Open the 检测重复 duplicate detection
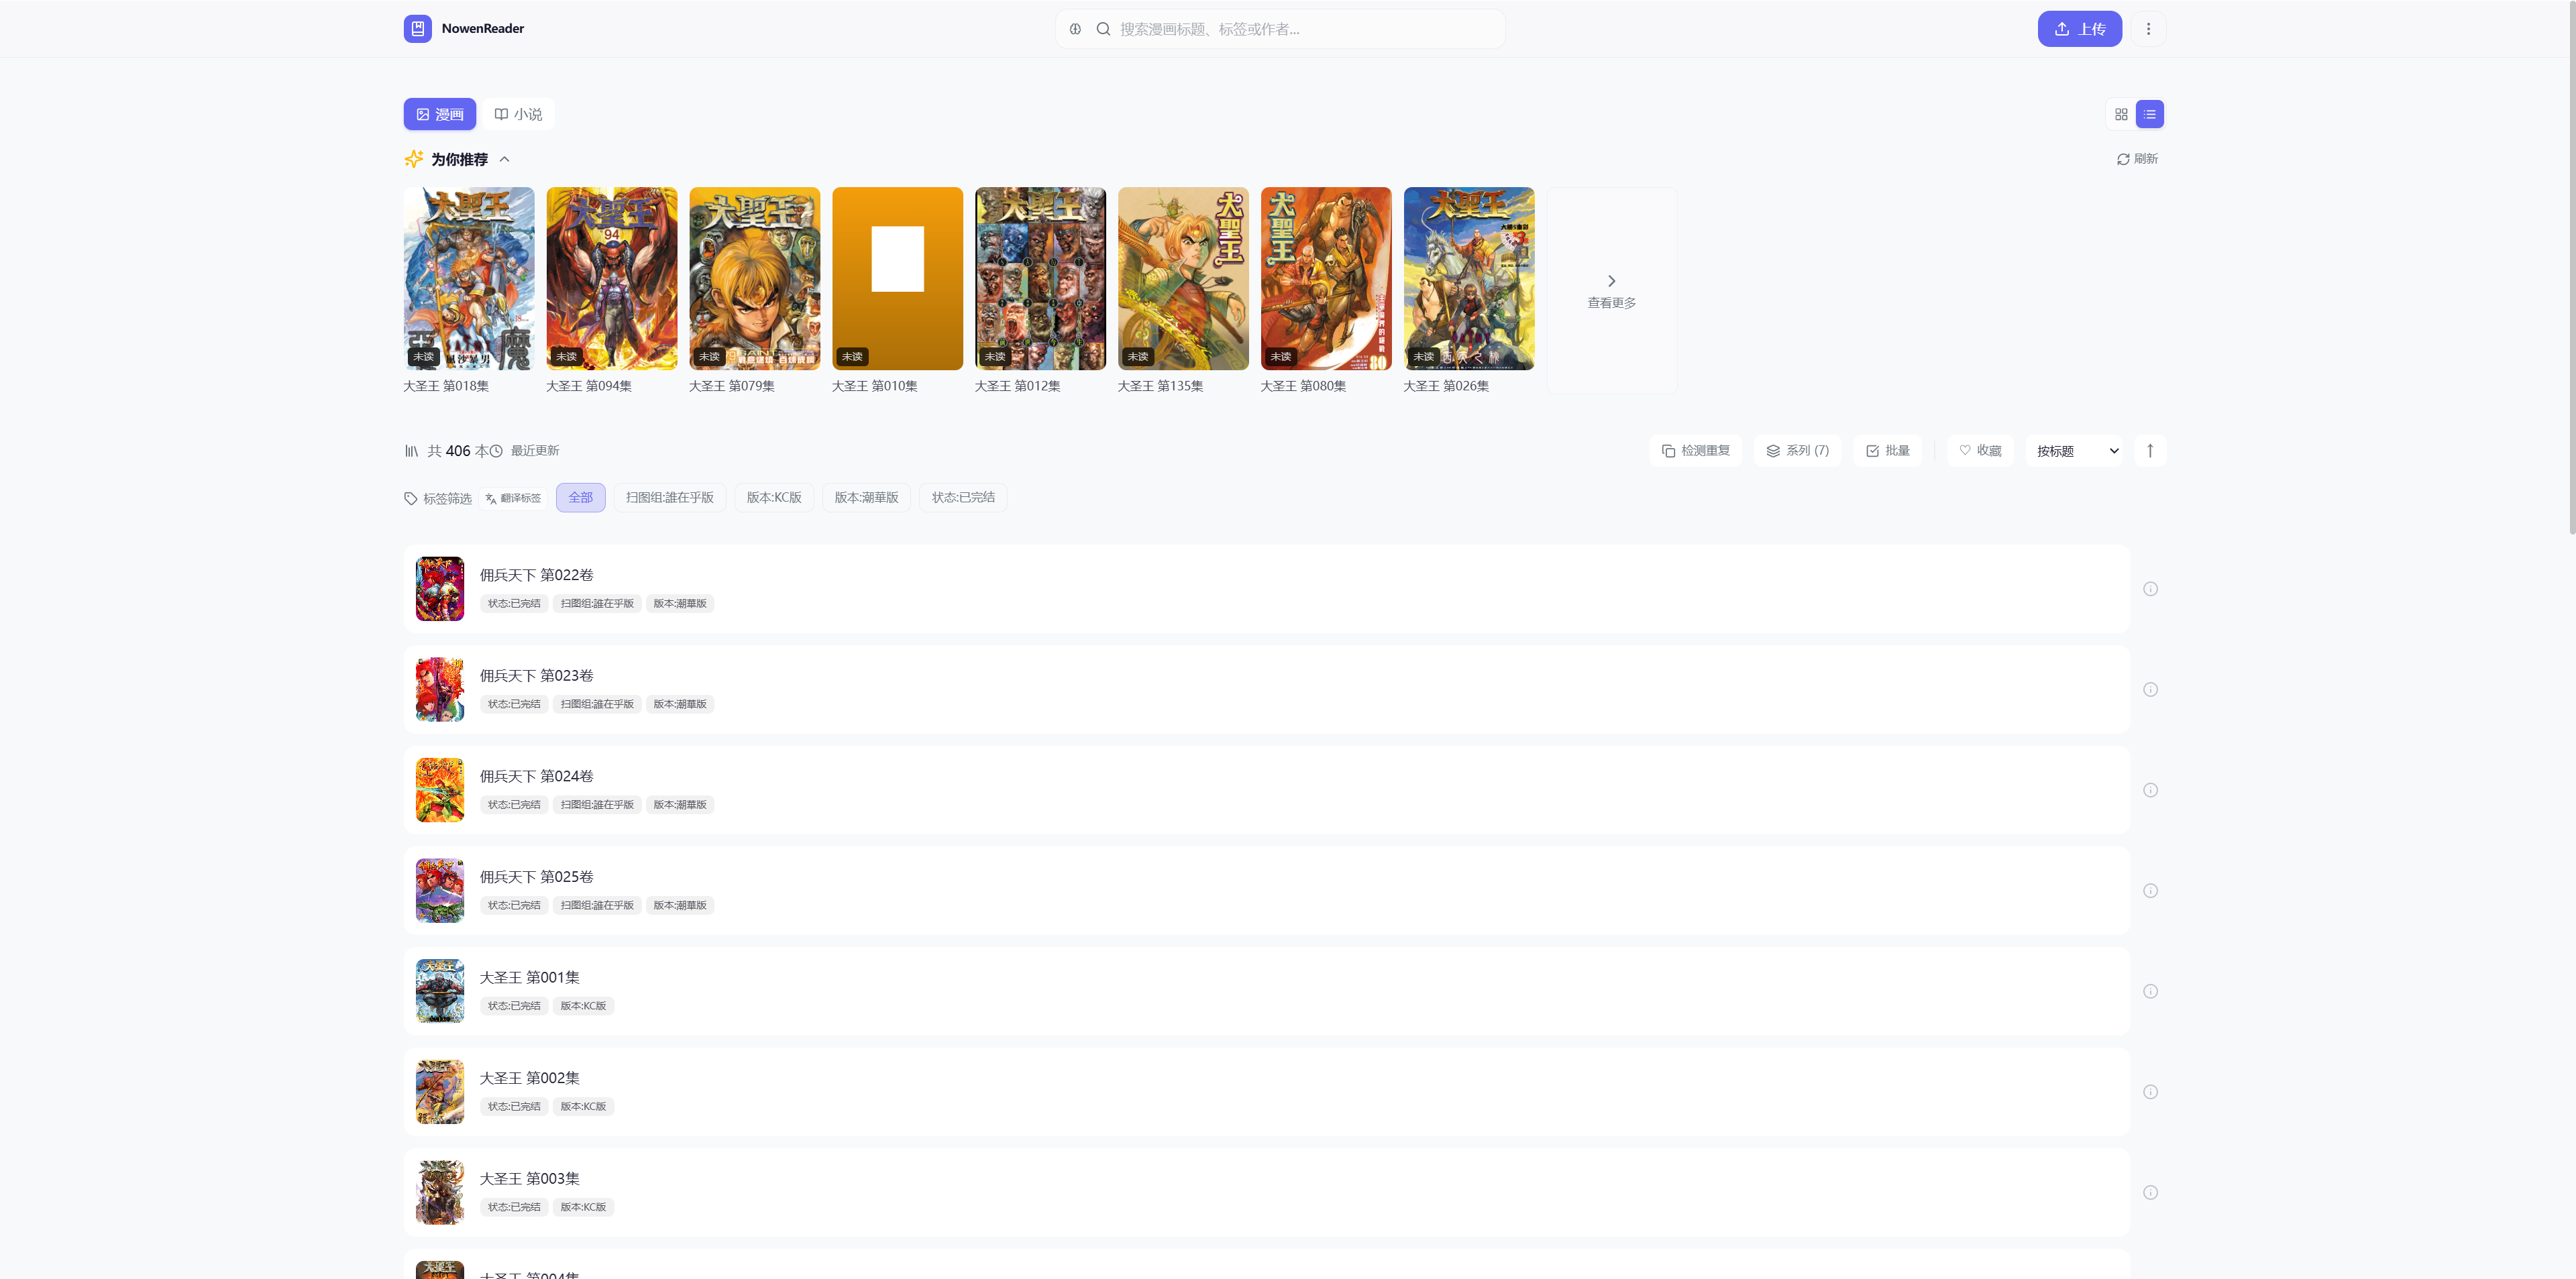This screenshot has height=1279, width=2576. click(x=1695, y=451)
